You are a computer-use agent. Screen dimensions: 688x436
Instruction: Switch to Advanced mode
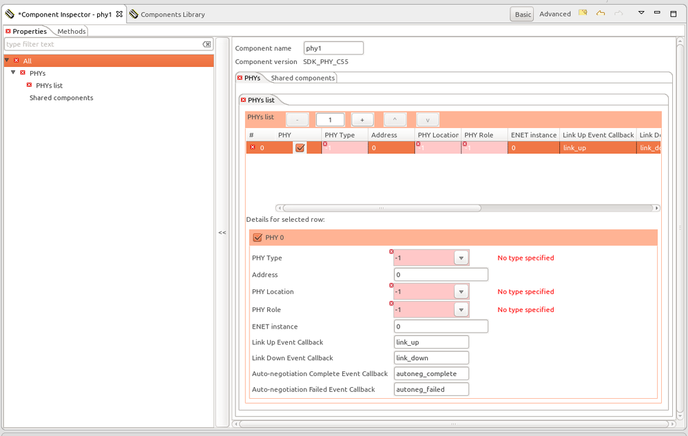[x=554, y=13]
